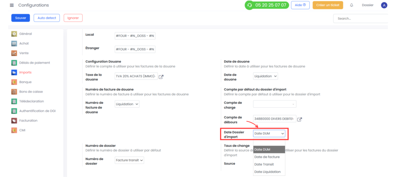The image size is (396, 177).
Task: Open the user avatar menu
Action: [384, 5]
